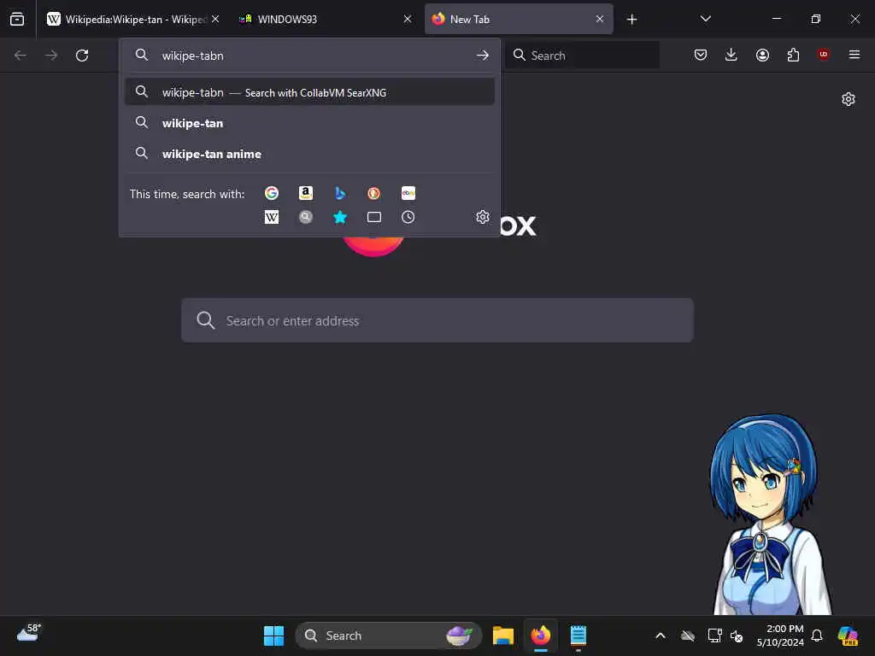Click the Firefox taskbar icon
The width and height of the screenshot is (875, 656).
[540, 635]
